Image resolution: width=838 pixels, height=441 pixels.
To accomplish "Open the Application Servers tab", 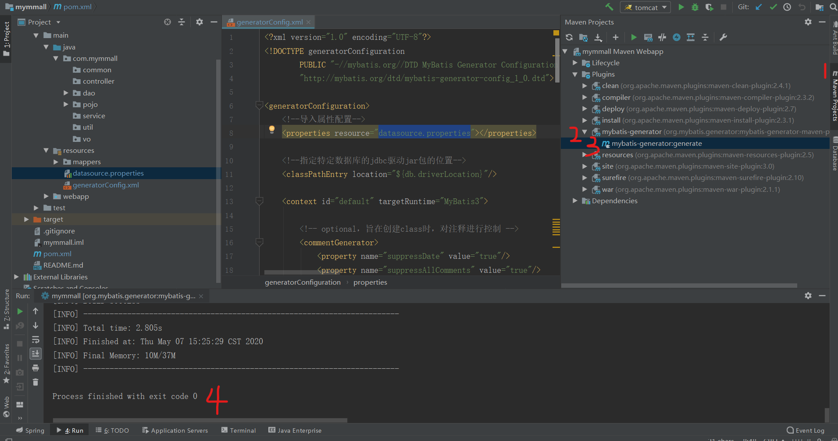I will point(175,430).
